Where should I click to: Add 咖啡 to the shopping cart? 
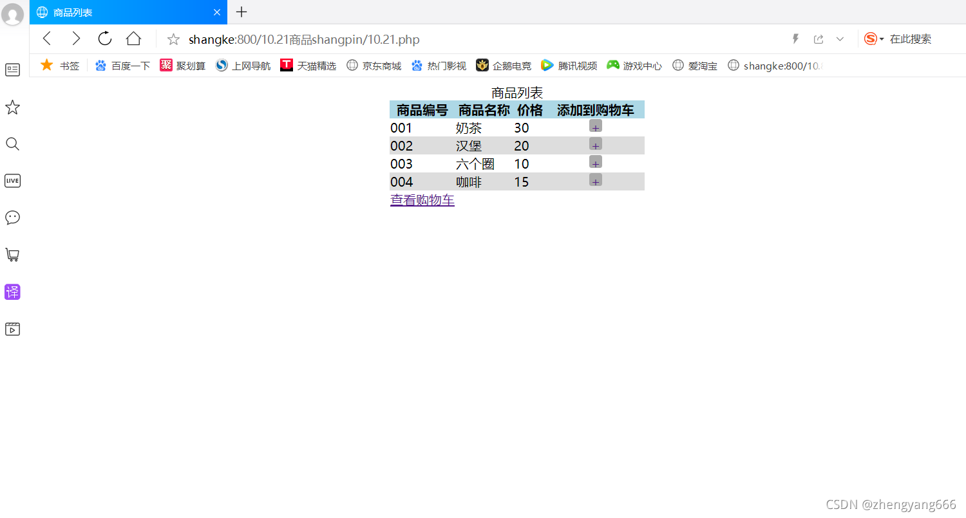coord(596,180)
